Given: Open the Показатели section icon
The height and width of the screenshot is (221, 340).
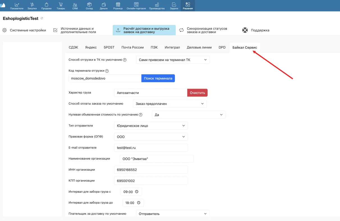Looking at the screenshot, I should coord(17,4).
